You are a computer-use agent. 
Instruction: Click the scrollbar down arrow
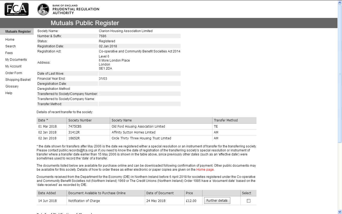tap(340, 212)
